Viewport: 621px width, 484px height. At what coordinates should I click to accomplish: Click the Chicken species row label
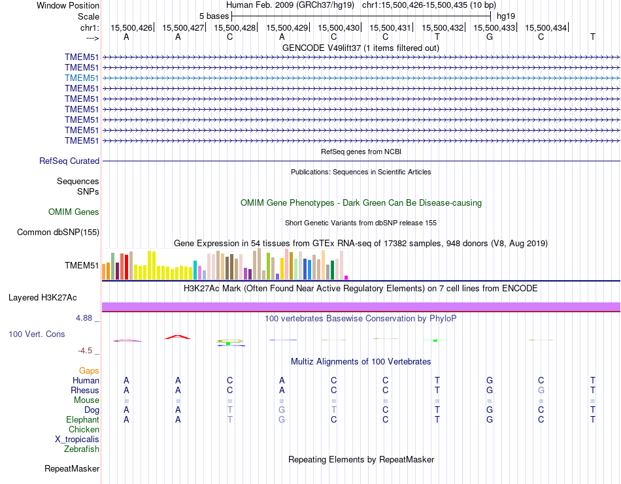(84, 429)
